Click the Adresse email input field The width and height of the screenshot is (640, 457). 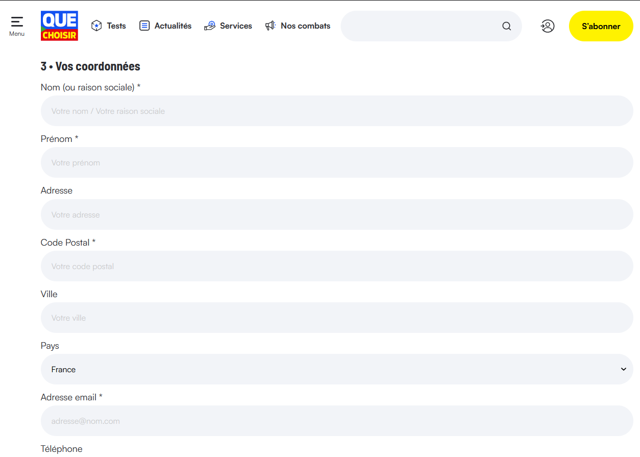[337, 421]
